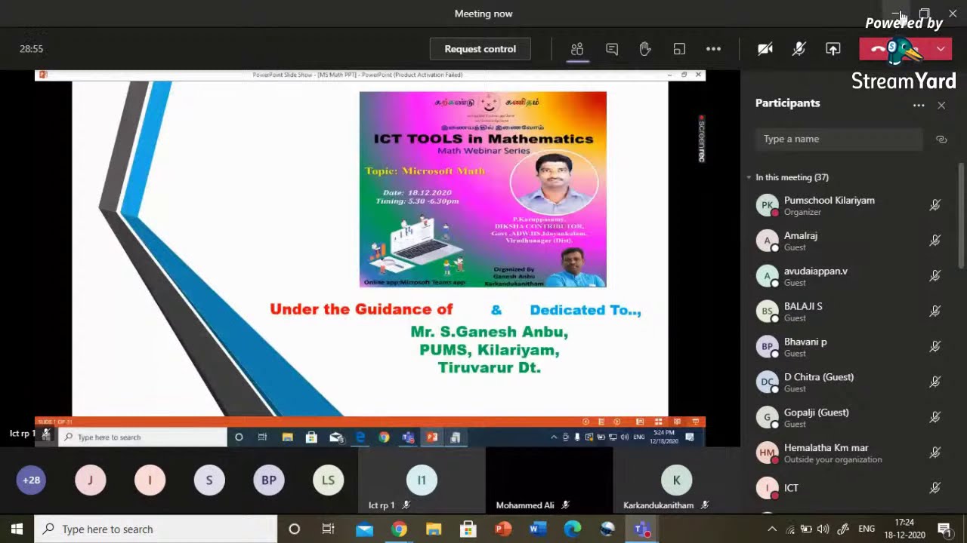Select participant BALAJI S
967x543 pixels.
803,311
